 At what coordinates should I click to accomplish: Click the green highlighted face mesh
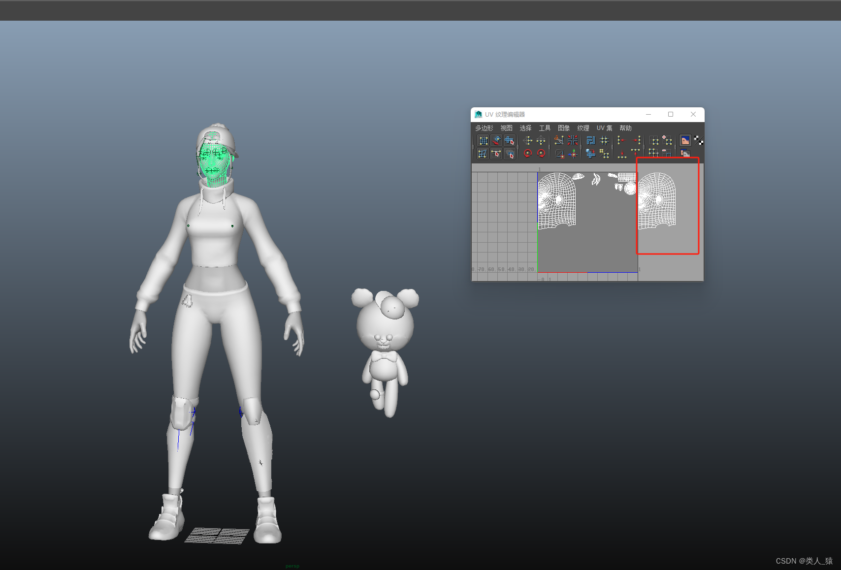pos(214,160)
